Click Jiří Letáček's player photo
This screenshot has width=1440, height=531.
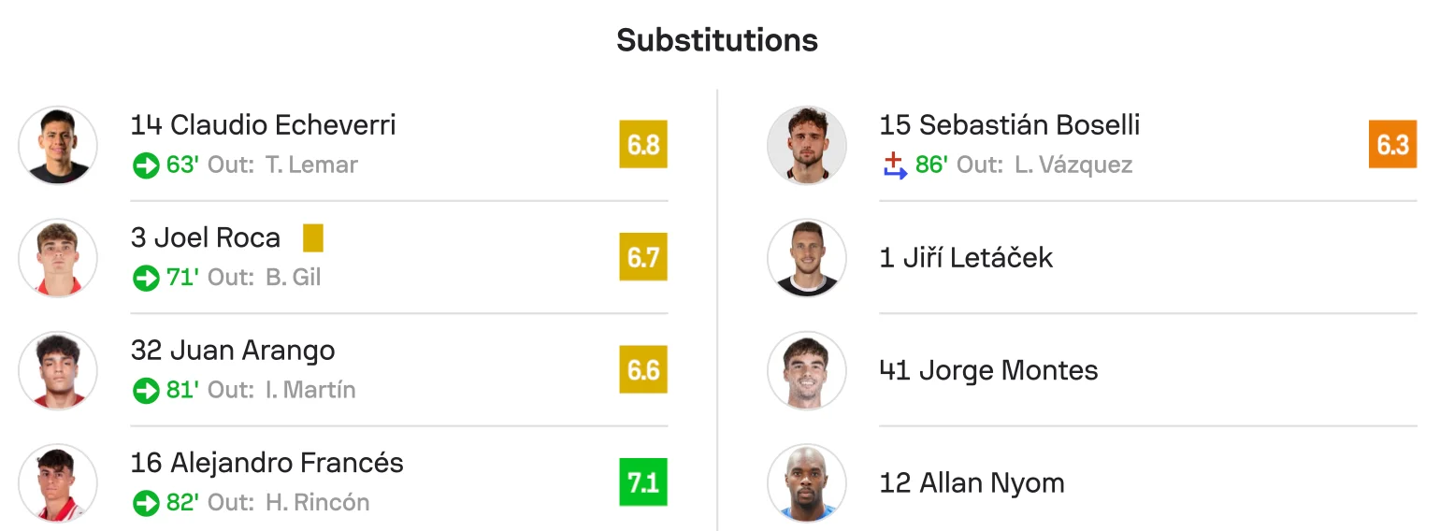[806, 258]
